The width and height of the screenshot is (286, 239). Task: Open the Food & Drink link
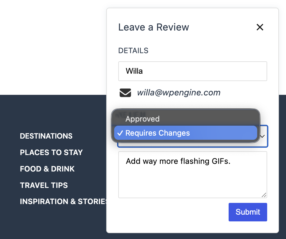(x=47, y=169)
